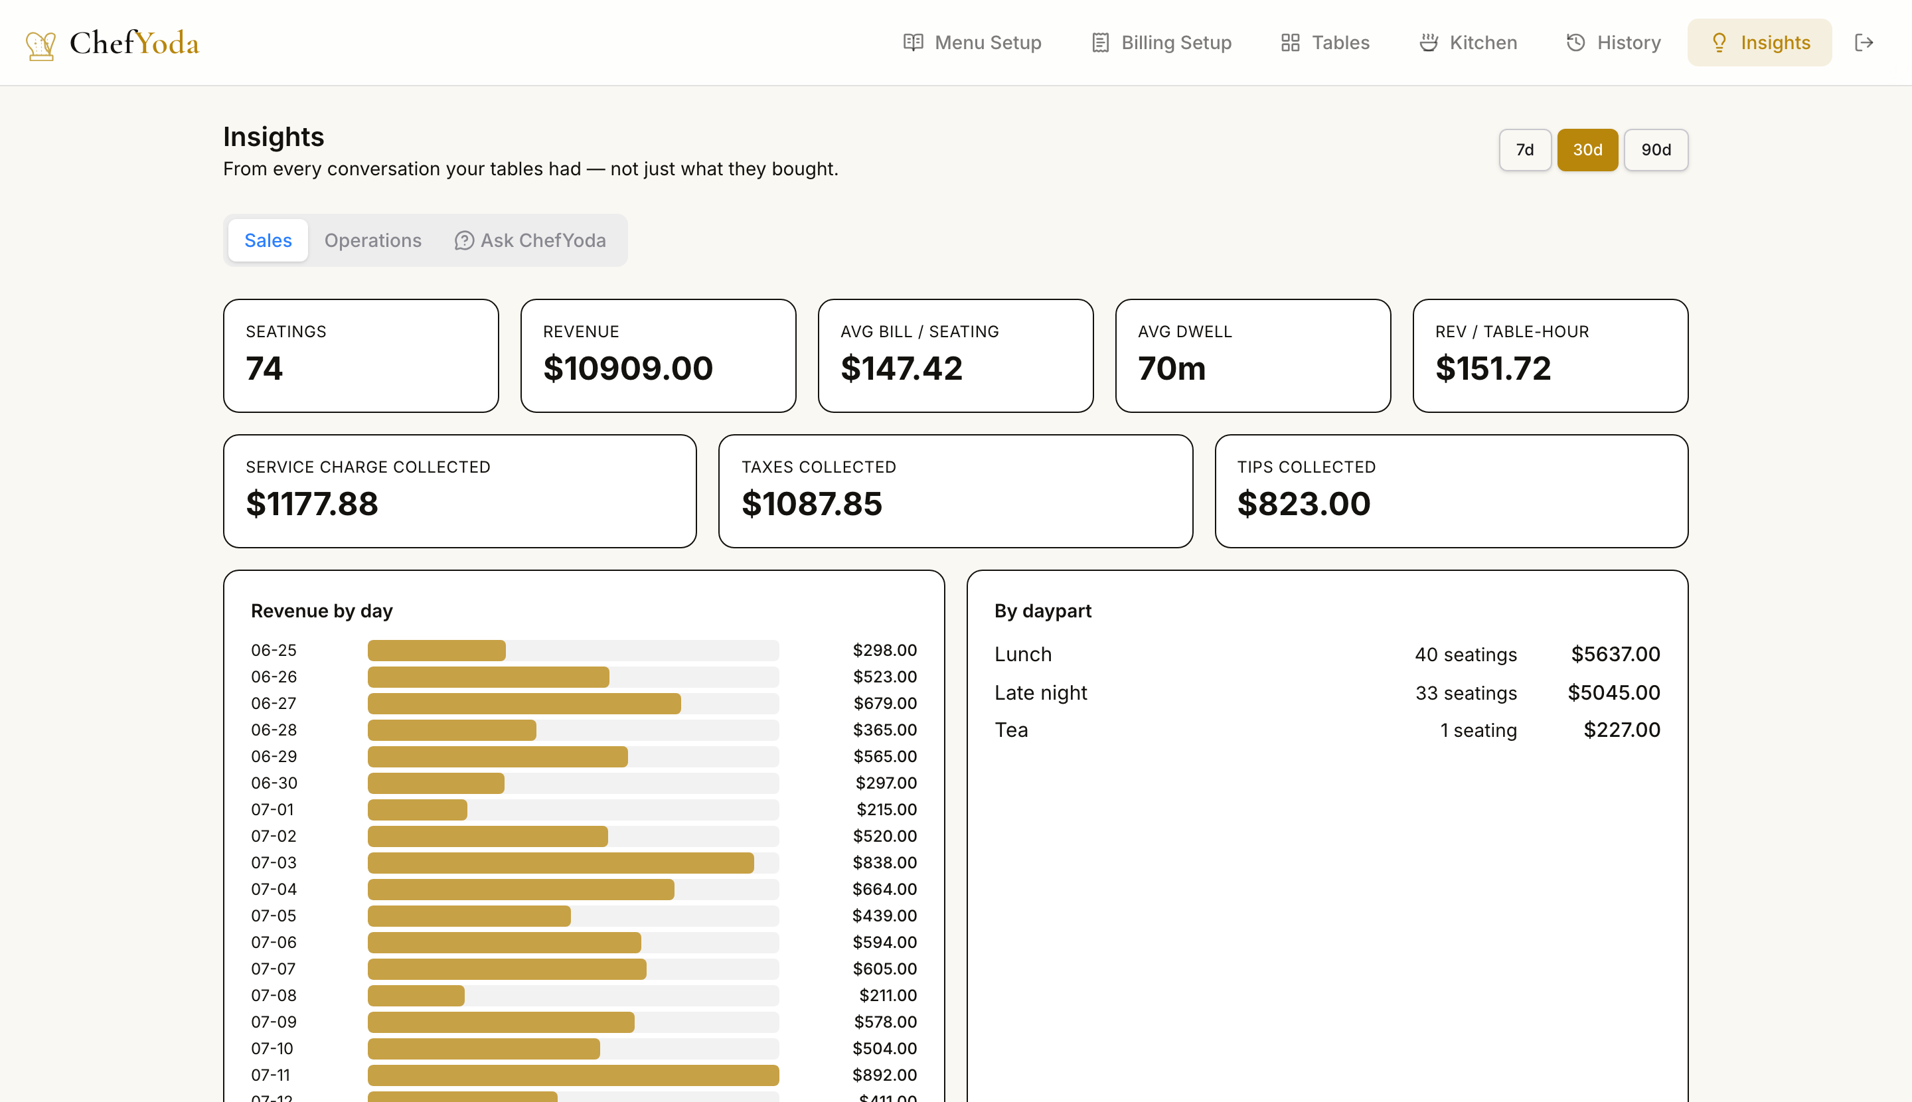Click the By daypart heading
The width and height of the screenshot is (1912, 1102).
pos(1042,611)
